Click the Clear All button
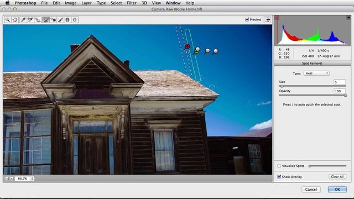Image resolution: width=354 pixels, height=199 pixels. 337,177
